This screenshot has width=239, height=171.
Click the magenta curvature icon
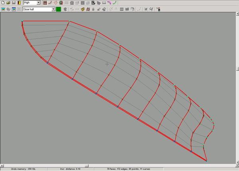pyautogui.click(x=109, y=3)
